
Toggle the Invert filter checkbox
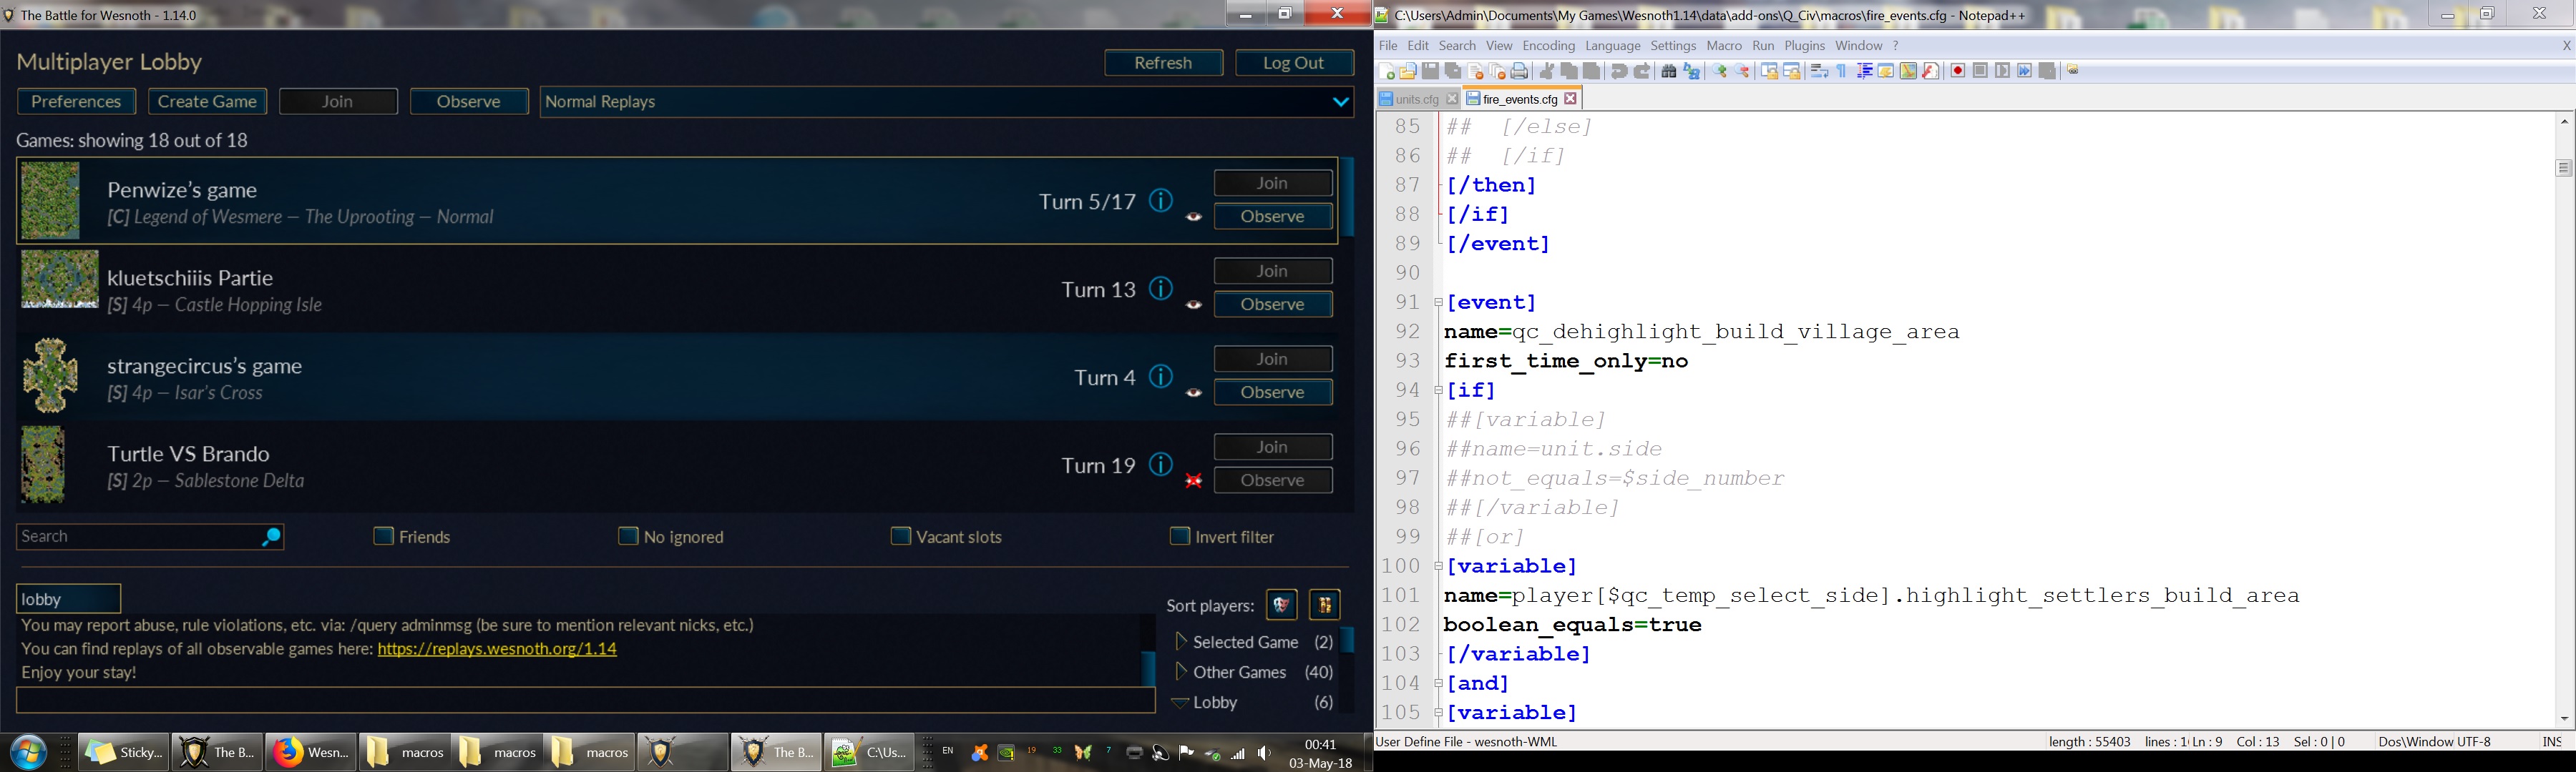[x=1180, y=536]
